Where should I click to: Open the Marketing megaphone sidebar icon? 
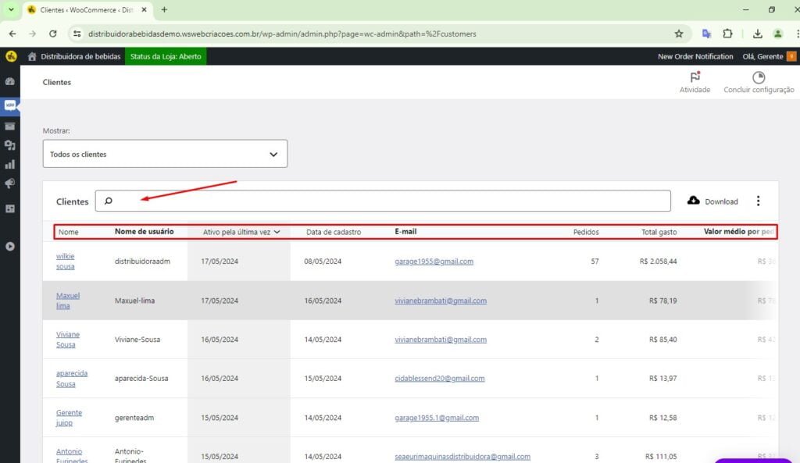10,184
